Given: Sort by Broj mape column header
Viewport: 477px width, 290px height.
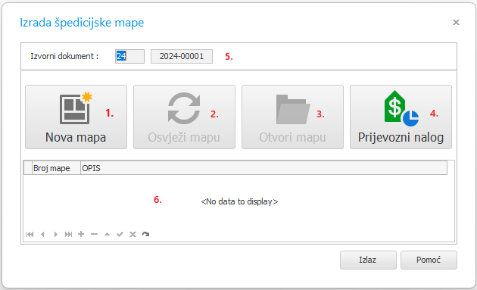Looking at the screenshot, I should click(56, 168).
